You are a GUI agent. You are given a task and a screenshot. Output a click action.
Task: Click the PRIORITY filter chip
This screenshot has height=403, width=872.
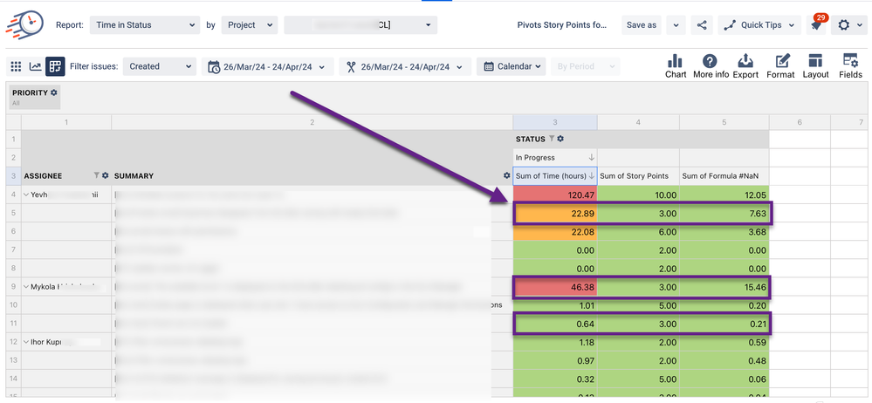tap(35, 98)
